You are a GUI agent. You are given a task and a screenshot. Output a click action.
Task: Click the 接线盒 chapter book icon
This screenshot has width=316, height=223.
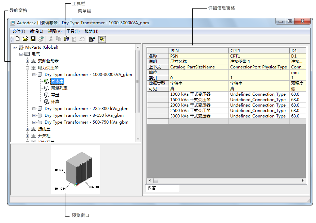[33, 129]
